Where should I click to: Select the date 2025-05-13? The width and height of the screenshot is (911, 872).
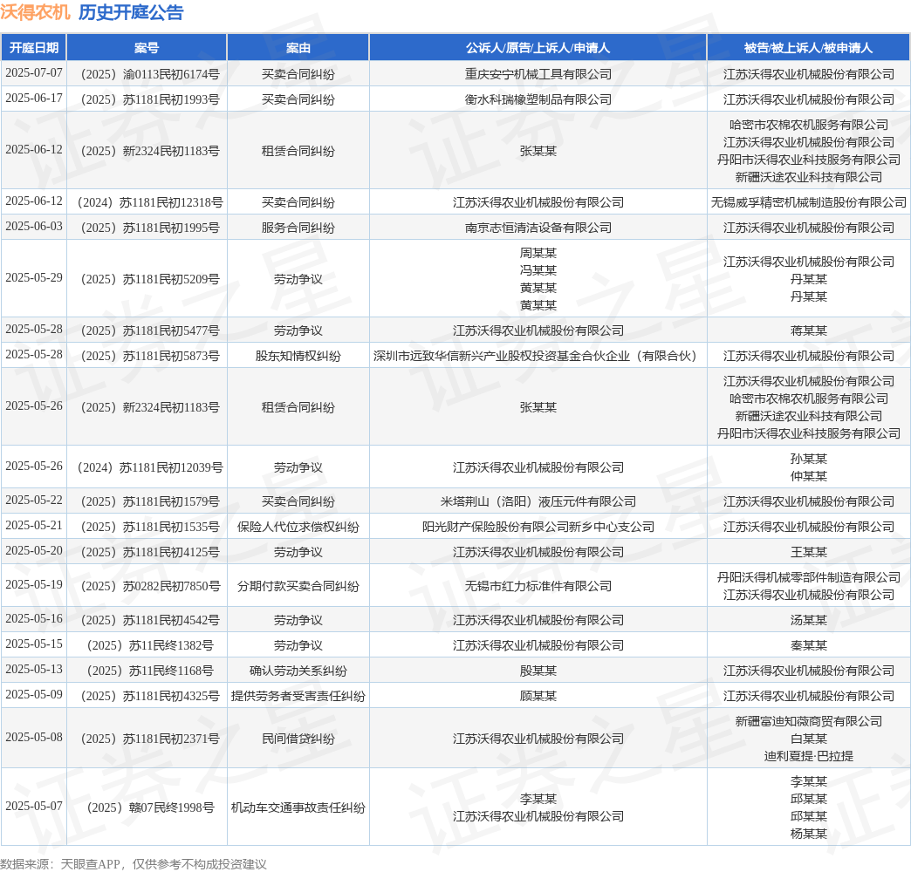[x=34, y=670]
